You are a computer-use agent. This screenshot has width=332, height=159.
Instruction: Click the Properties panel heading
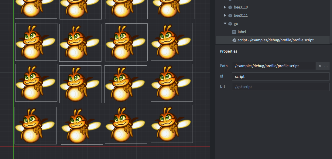tap(228, 51)
